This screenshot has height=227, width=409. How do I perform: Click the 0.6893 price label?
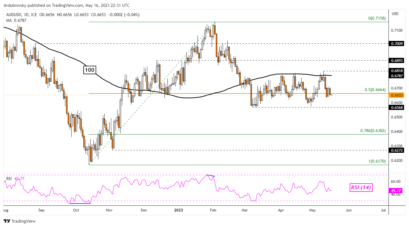(397, 61)
